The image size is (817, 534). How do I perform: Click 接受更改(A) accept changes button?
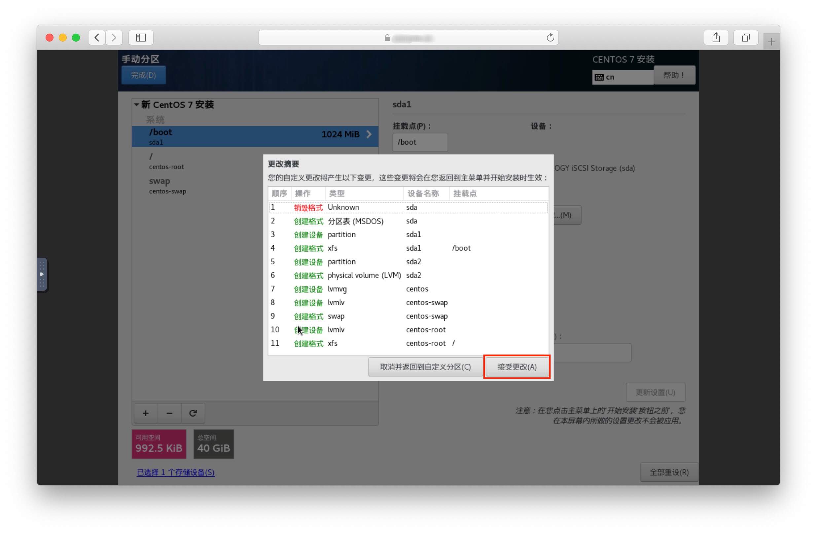tap(516, 367)
